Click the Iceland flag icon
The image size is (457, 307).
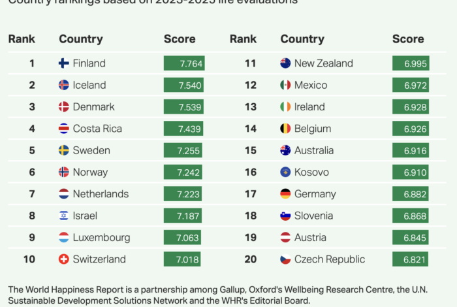pyautogui.click(x=64, y=85)
